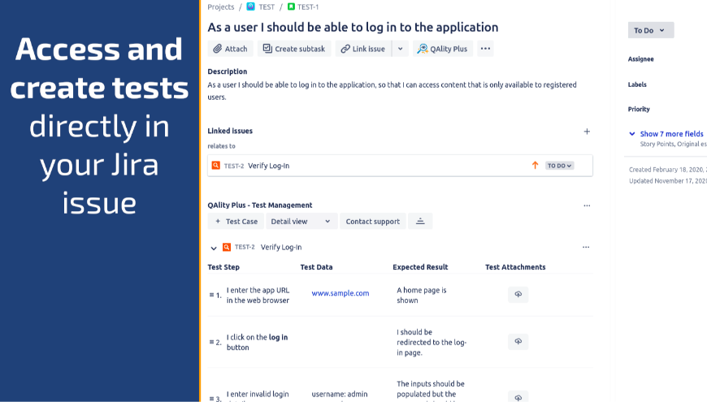Upload attachment for test step 3
Screen dimensions: 707x402
click(518, 397)
